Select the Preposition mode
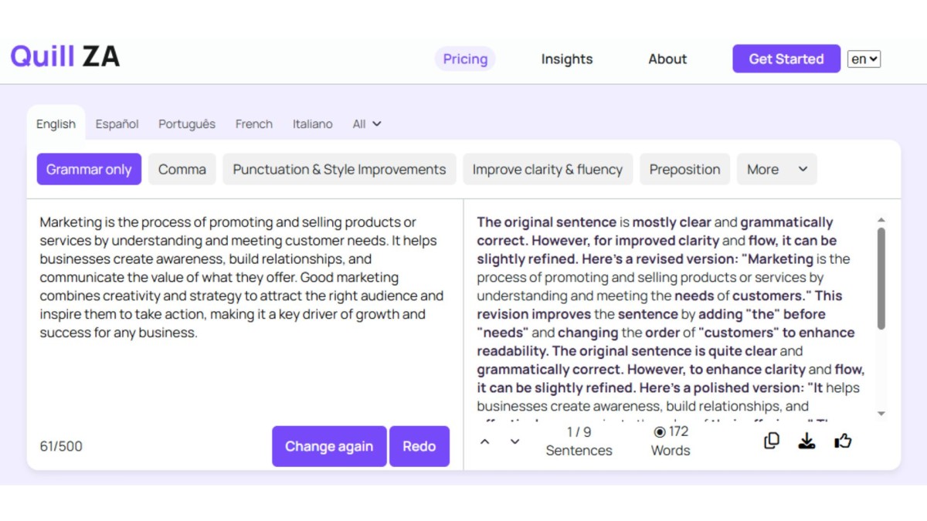 (x=684, y=170)
